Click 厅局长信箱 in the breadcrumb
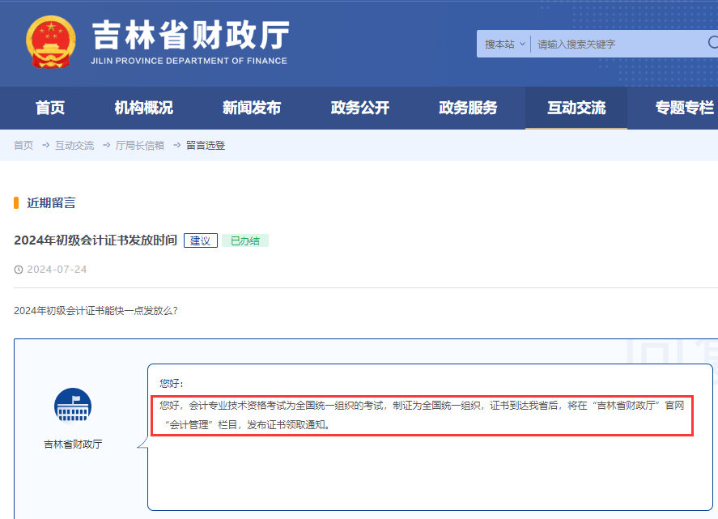Image resolution: width=718 pixels, height=519 pixels. tap(140, 145)
